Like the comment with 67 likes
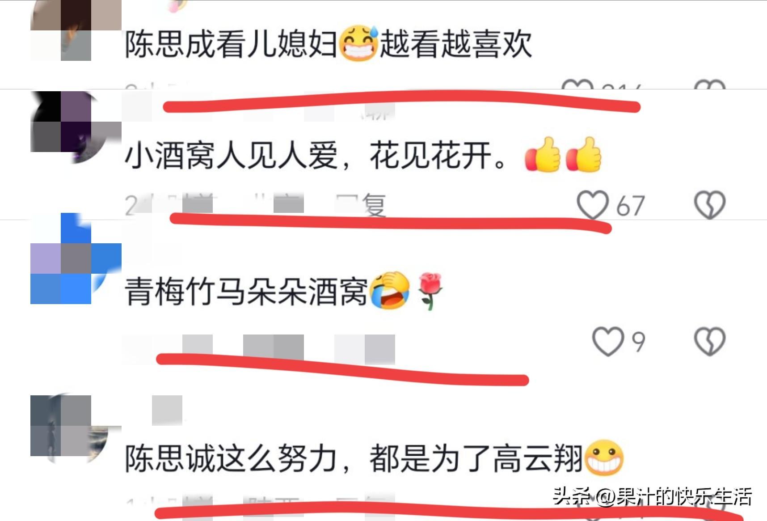This screenshot has height=521, width=767. click(x=593, y=205)
